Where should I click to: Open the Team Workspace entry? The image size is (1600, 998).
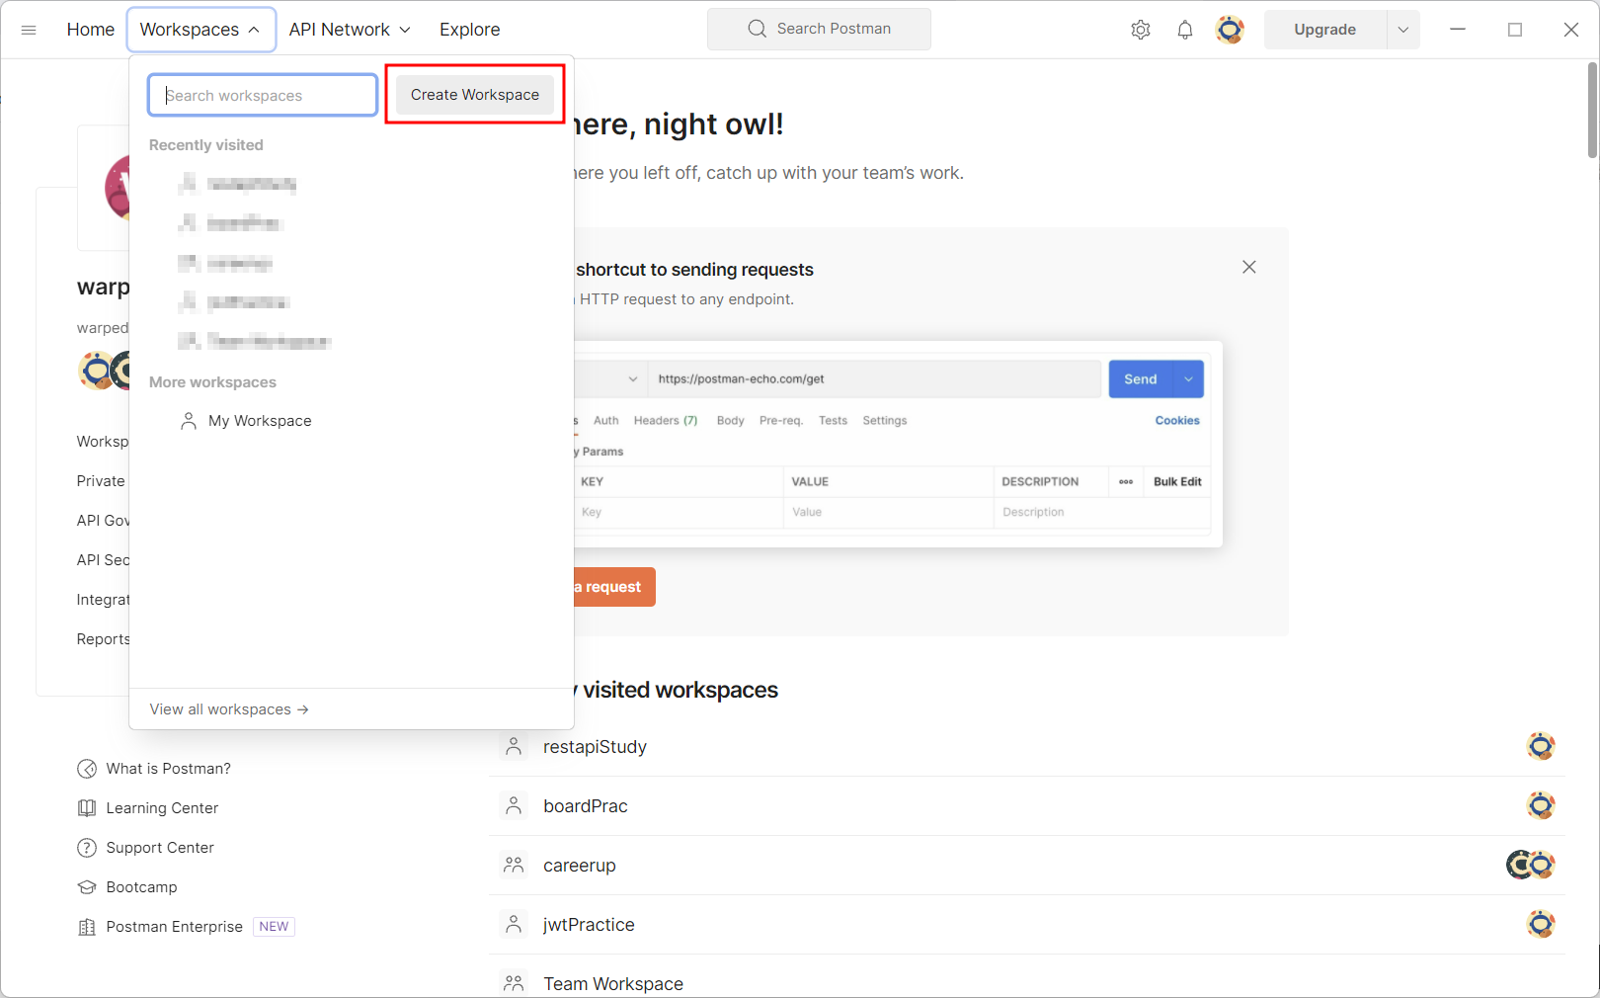point(613,984)
